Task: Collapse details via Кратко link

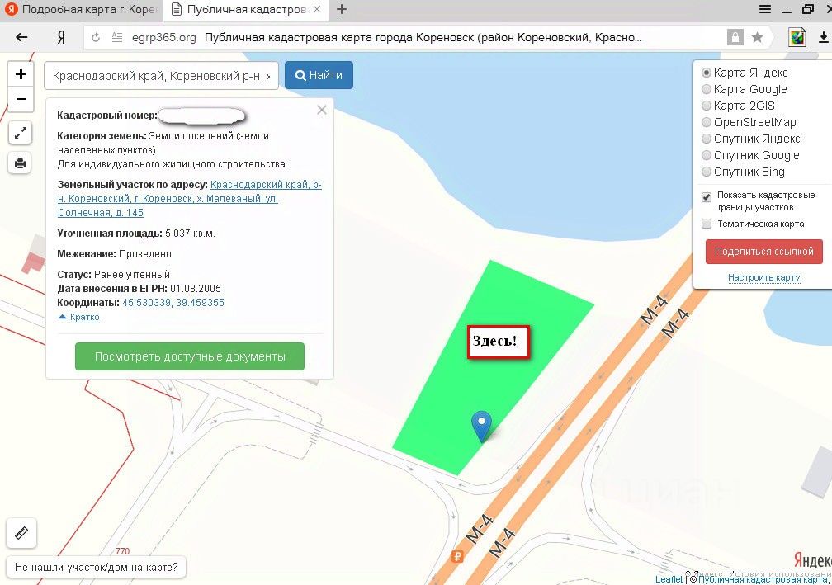Action: click(84, 317)
